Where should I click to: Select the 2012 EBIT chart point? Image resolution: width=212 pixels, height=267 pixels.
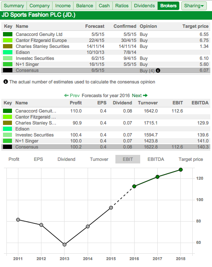point(41,225)
